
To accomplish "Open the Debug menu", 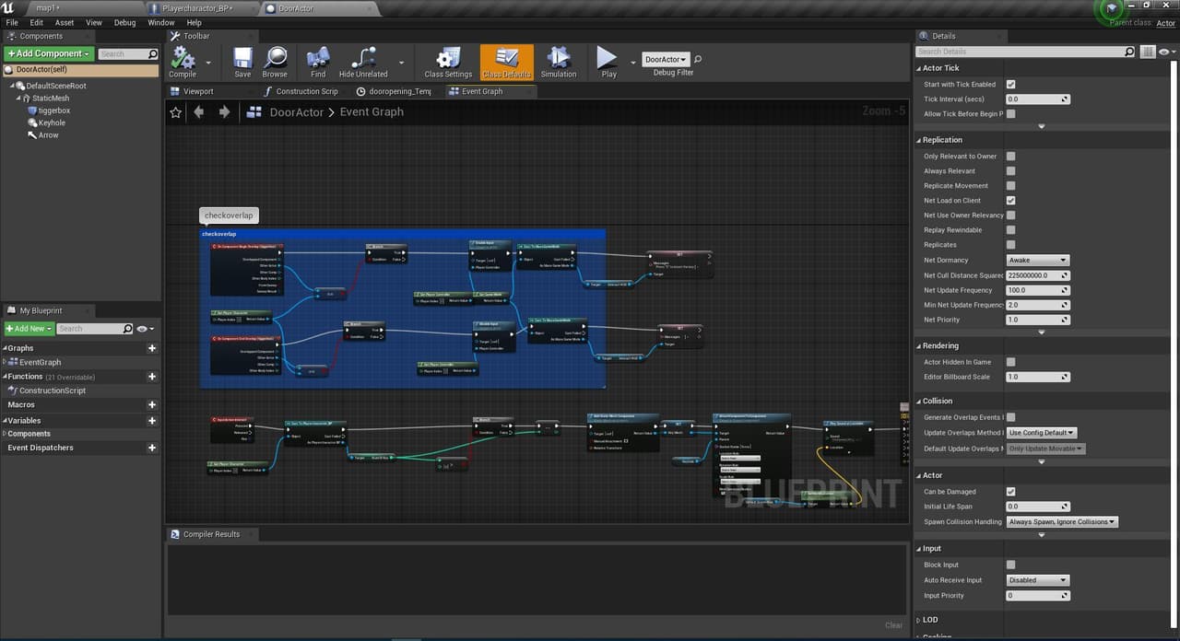I will 124,22.
